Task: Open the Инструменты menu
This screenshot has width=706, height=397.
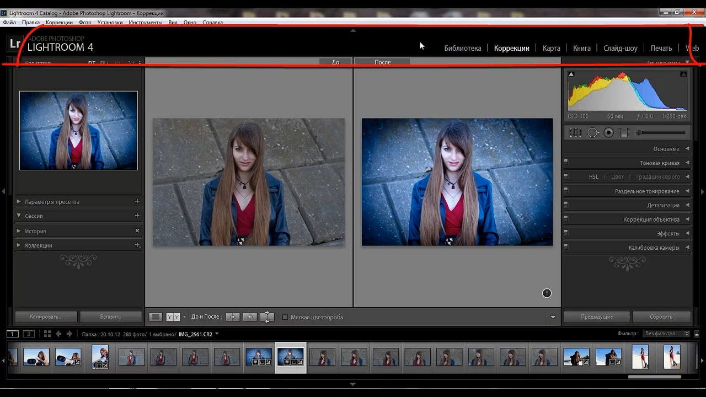Action: pos(145,23)
